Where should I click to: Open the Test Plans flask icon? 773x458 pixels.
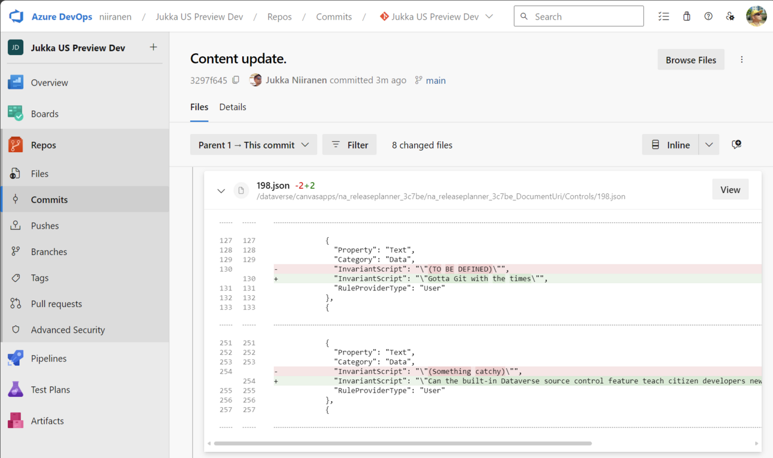click(16, 390)
